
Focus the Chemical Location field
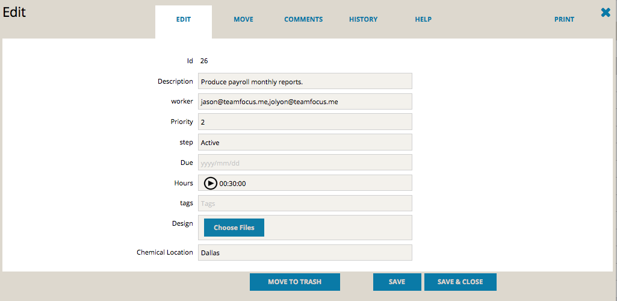coord(305,253)
